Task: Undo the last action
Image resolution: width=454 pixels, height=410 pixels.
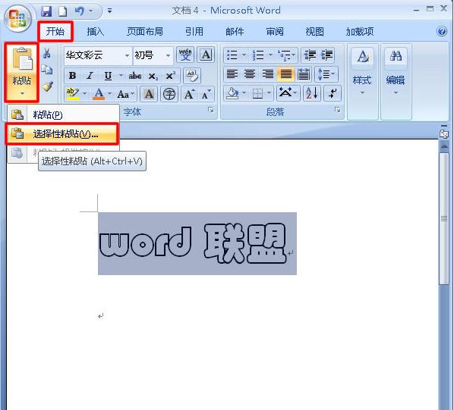Action: 79,11
